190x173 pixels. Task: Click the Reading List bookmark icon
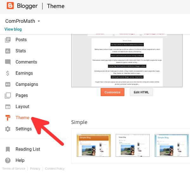(8, 149)
